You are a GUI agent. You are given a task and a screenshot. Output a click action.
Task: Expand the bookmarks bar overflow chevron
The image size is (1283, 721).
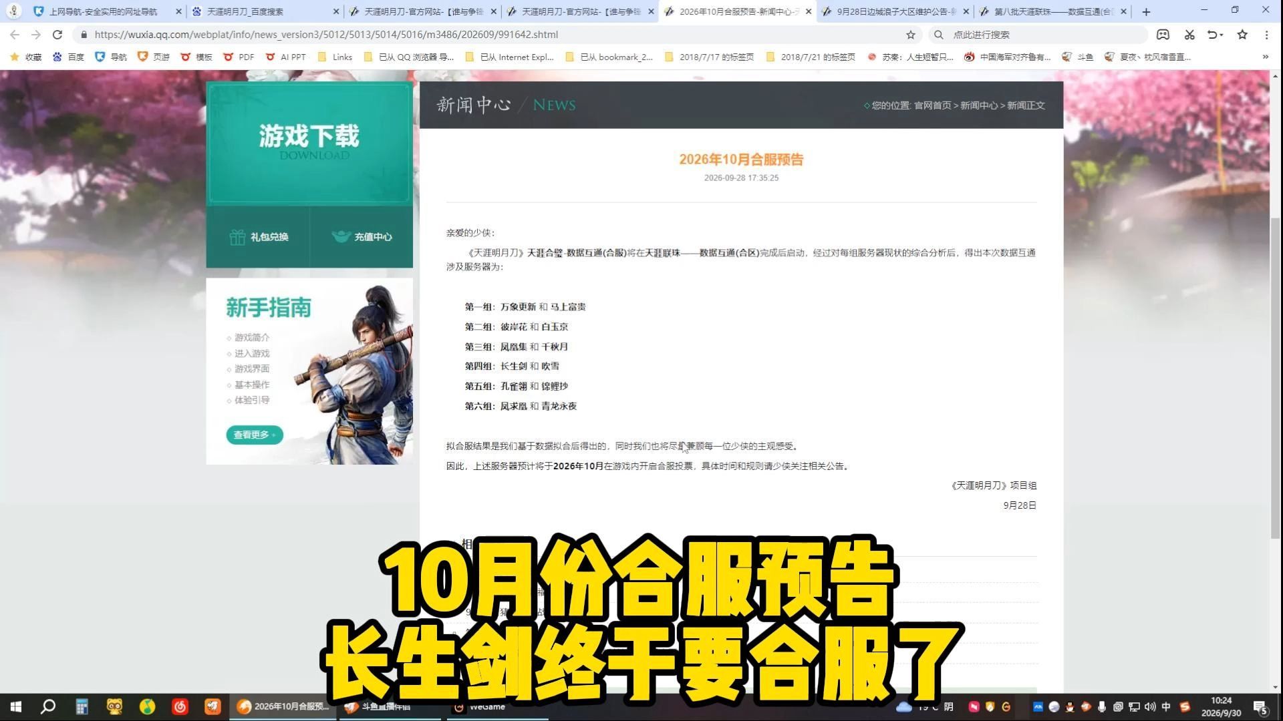pos(1265,57)
